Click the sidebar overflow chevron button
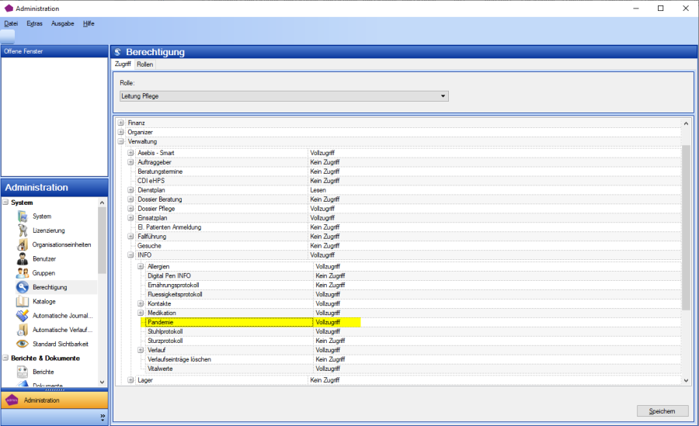 tap(103, 417)
